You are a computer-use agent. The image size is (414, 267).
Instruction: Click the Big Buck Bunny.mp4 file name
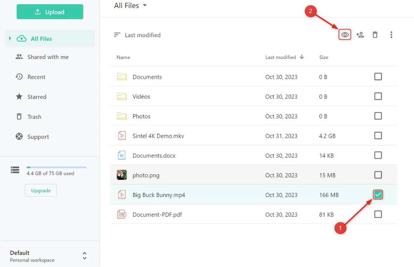[x=159, y=195]
